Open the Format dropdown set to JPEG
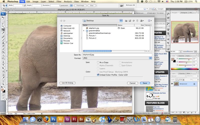The width and height of the screenshot is (200, 125). pyautogui.click(x=117, y=58)
